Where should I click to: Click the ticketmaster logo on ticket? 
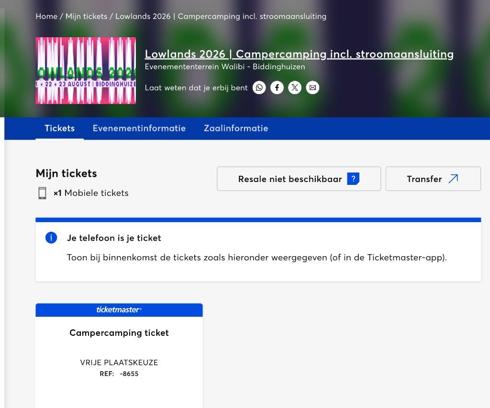(x=119, y=310)
